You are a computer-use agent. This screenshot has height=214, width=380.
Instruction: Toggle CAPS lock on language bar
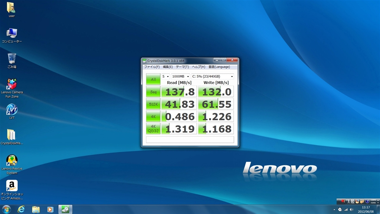click(x=373, y=200)
